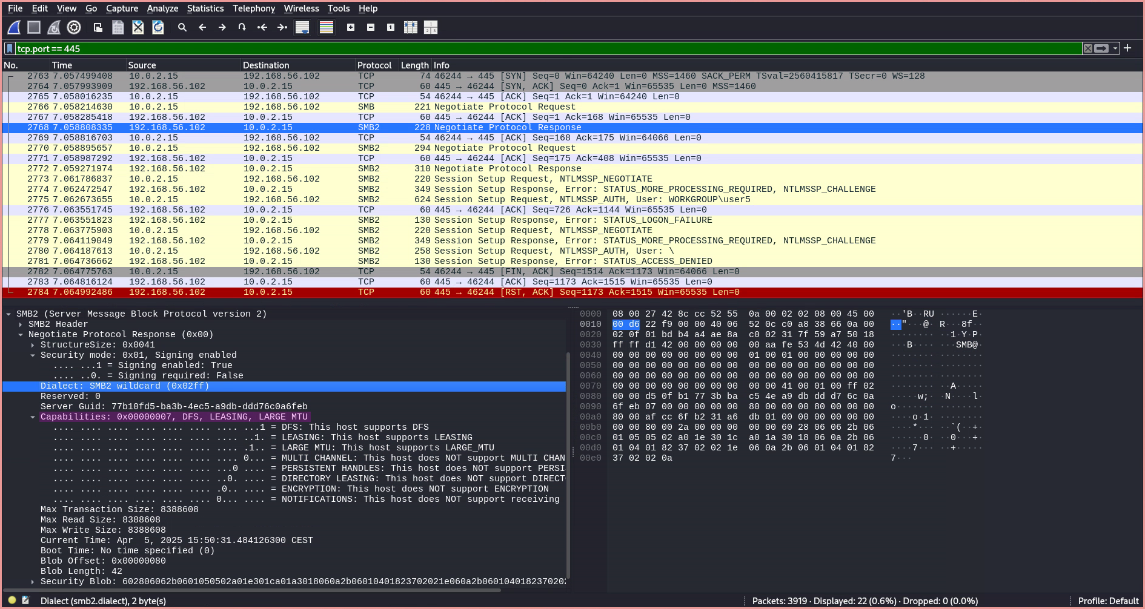Open the File menu
This screenshot has width=1145, height=609.
pos(15,8)
